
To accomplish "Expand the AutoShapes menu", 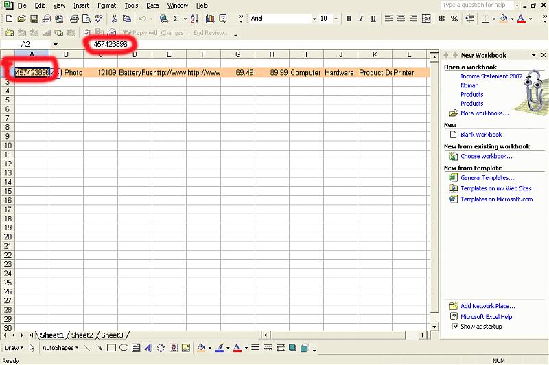I will 60,348.
